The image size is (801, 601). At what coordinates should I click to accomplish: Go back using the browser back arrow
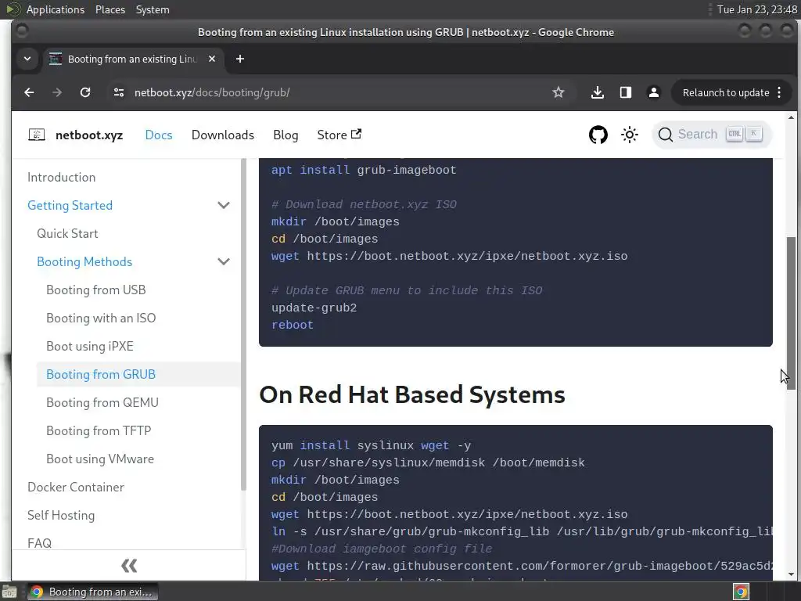(29, 92)
